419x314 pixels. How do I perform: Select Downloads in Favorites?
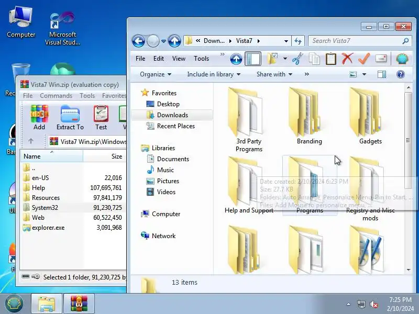[x=172, y=115]
